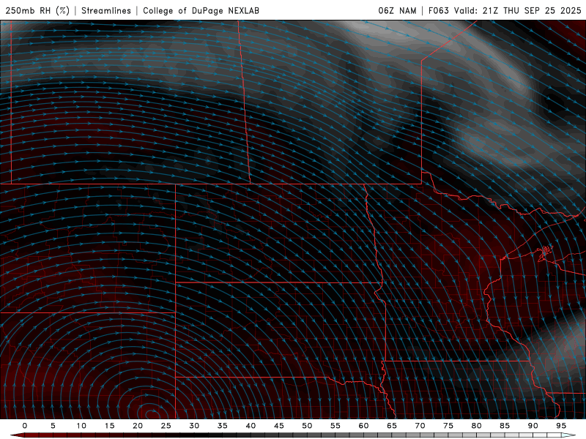This screenshot has height=439, width=586.
Task: Select the 'F063' forecast hour text
Action: click(438, 10)
